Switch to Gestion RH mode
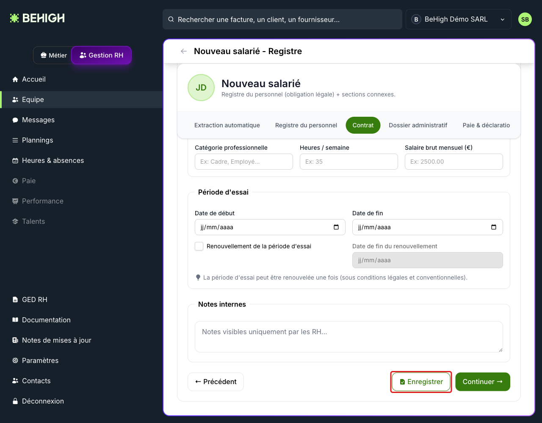 (102, 55)
